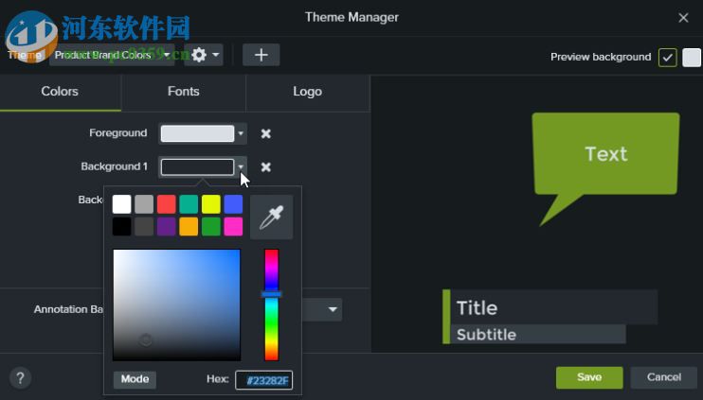Close the Theme Manager window
This screenshot has width=703, height=400.
tap(683, 17)
